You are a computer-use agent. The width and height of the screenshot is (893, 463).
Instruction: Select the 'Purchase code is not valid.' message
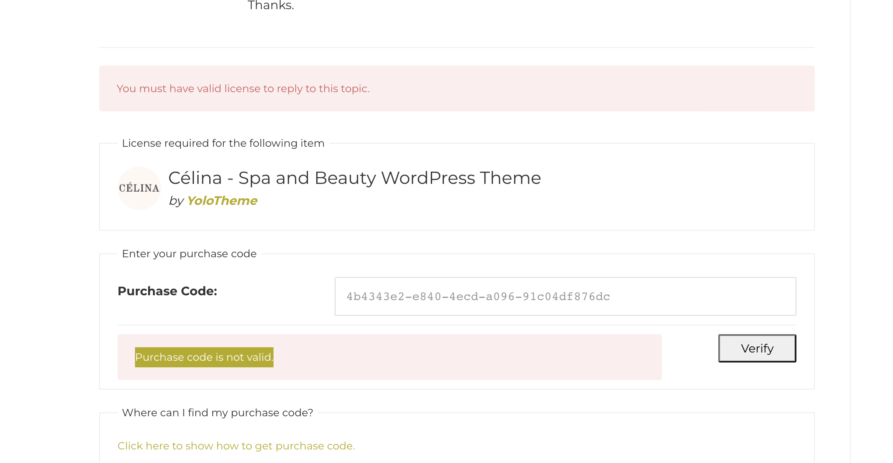[204, 357]
